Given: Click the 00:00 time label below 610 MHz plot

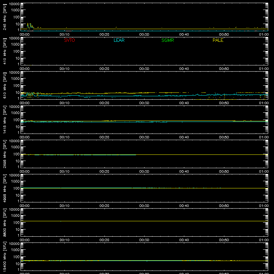Looking at the screenshot, I should (25, 103).
